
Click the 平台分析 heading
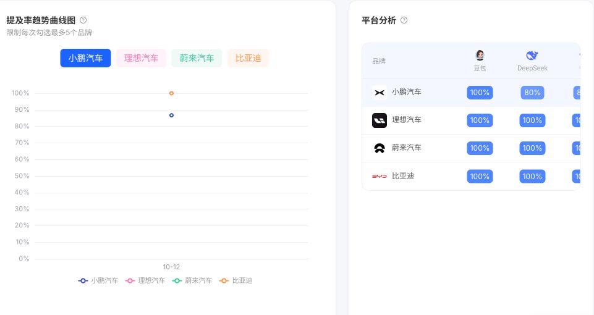point(379,20)
